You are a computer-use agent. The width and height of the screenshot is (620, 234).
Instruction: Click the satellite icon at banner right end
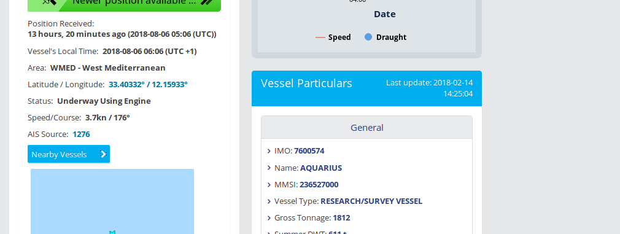[207, 2]
